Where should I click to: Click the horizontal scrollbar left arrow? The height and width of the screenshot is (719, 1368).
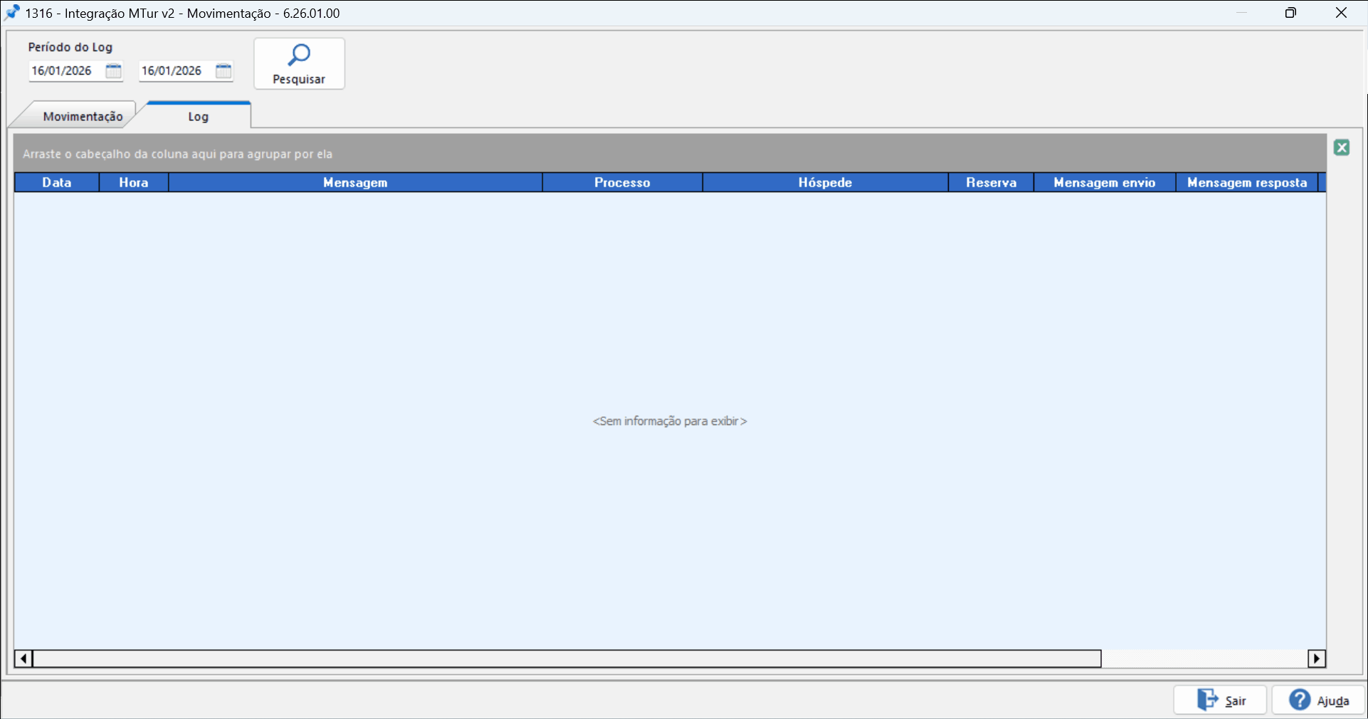pos(23,658)
